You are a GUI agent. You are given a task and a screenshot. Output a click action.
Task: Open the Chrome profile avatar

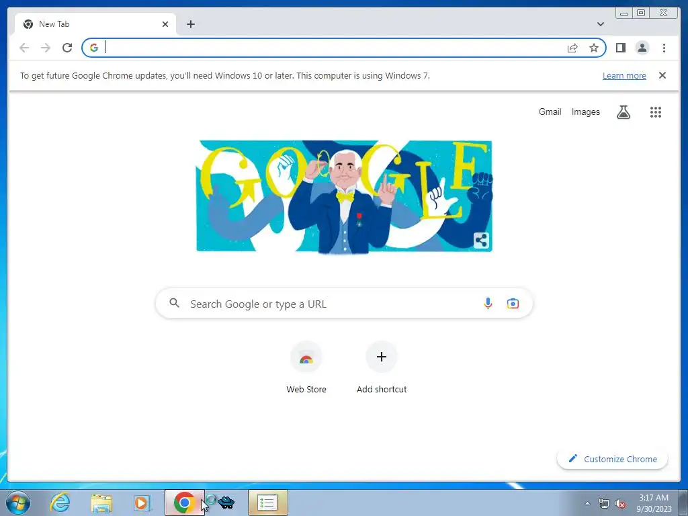pyautogui.click(x=642, y=48)
